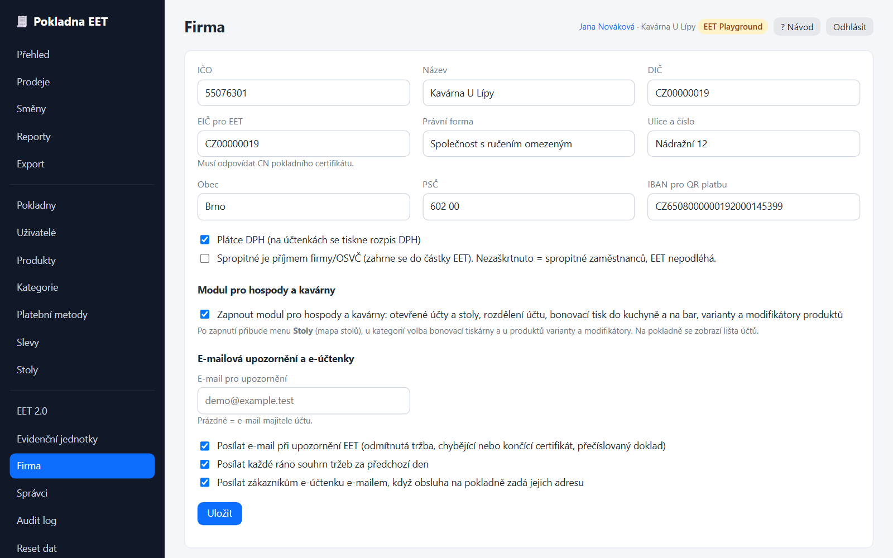Open the Export page

click(x=82, y=164)
